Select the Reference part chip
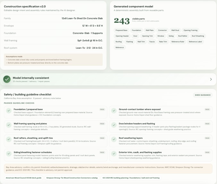217x184 pixels. pyautogui.click(x=120, y=48)
